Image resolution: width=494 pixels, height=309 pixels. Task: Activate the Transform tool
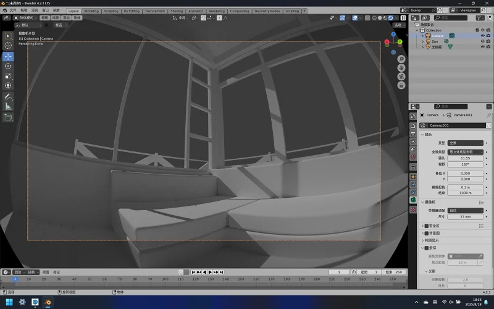[8, 85]
